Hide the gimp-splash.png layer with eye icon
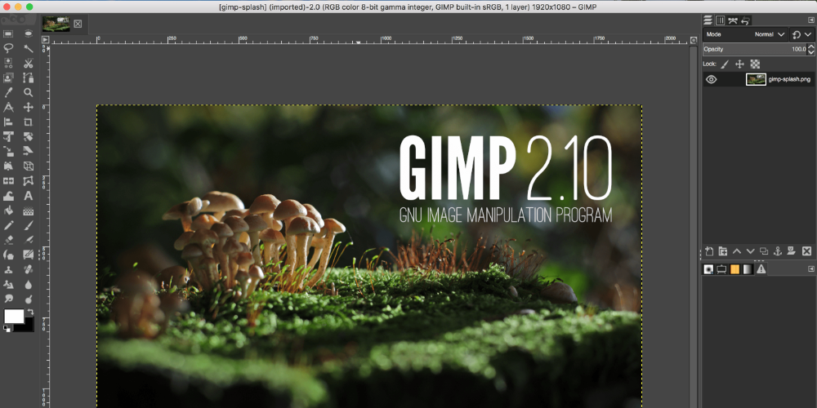Image resolution: width=817 pixels, height=408 pixels. pyautogui.click(x=712, y=80)
